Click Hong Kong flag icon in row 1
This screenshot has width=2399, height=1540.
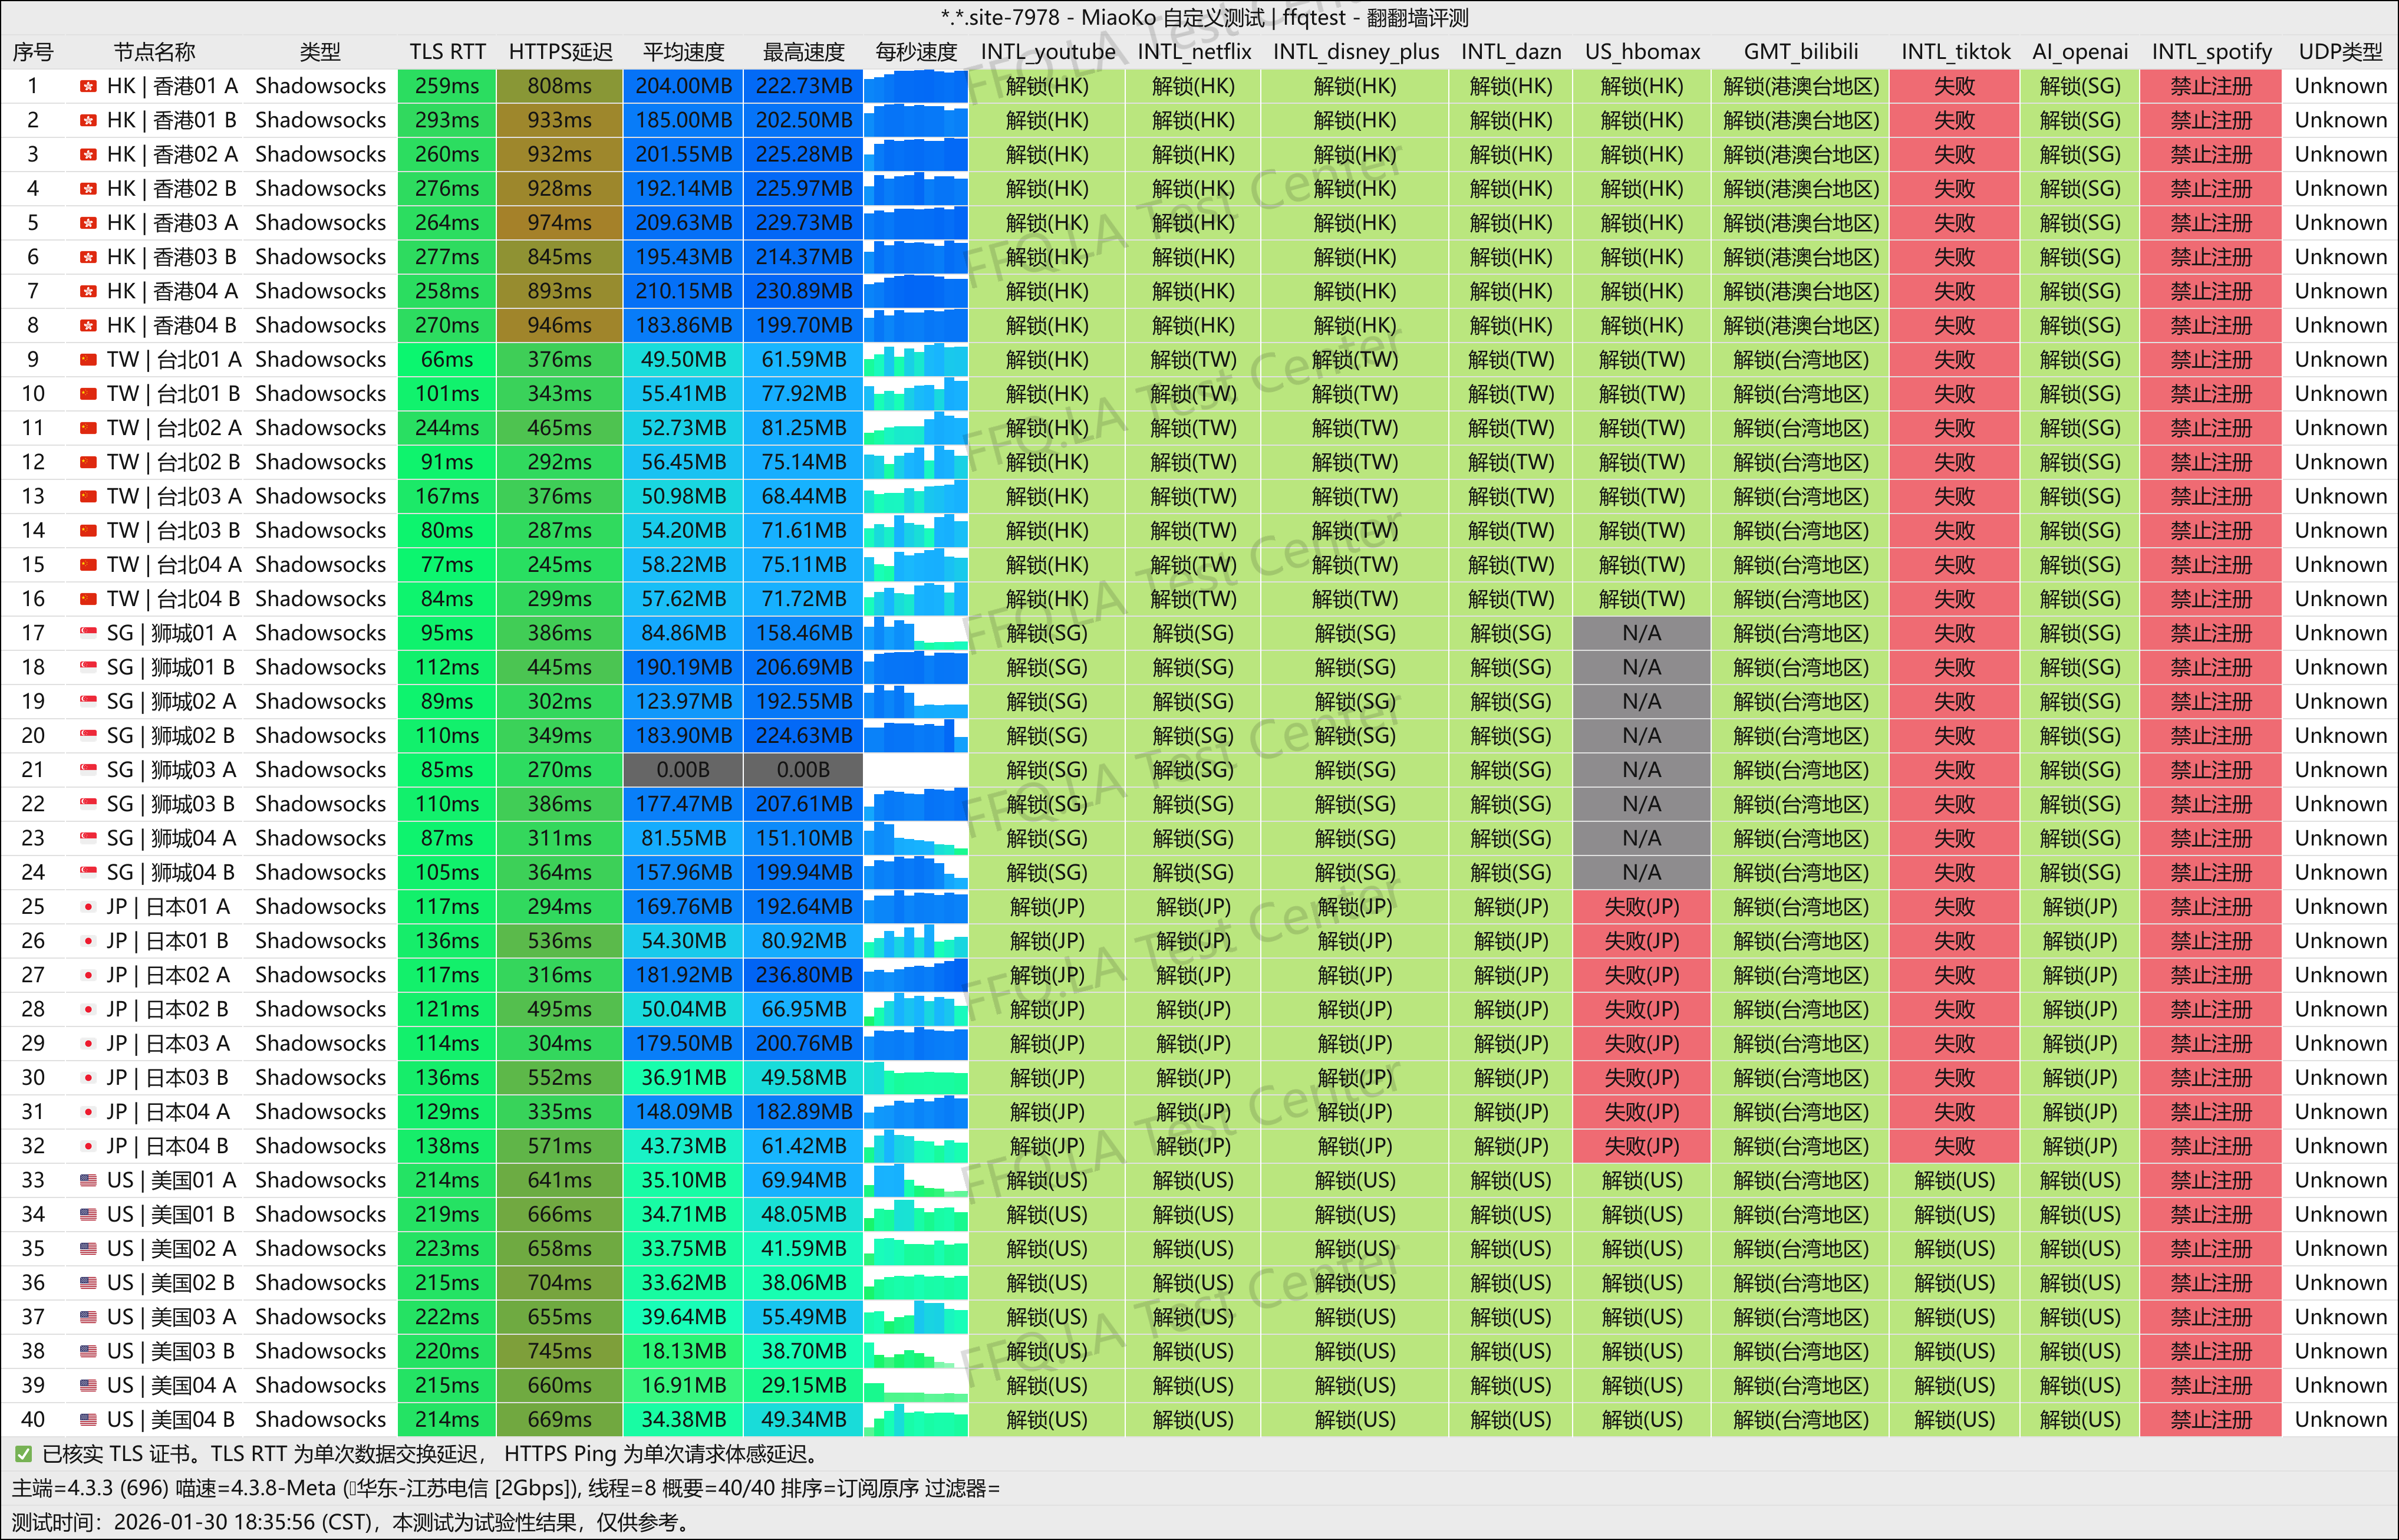[88, 87]
